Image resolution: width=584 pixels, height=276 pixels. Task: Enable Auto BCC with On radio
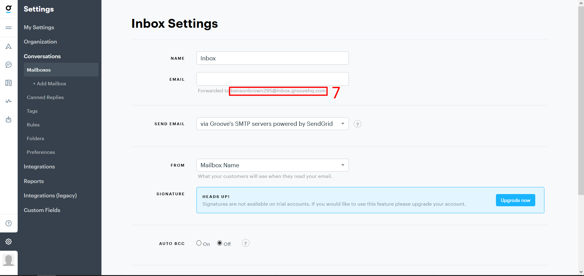point(199,243)
